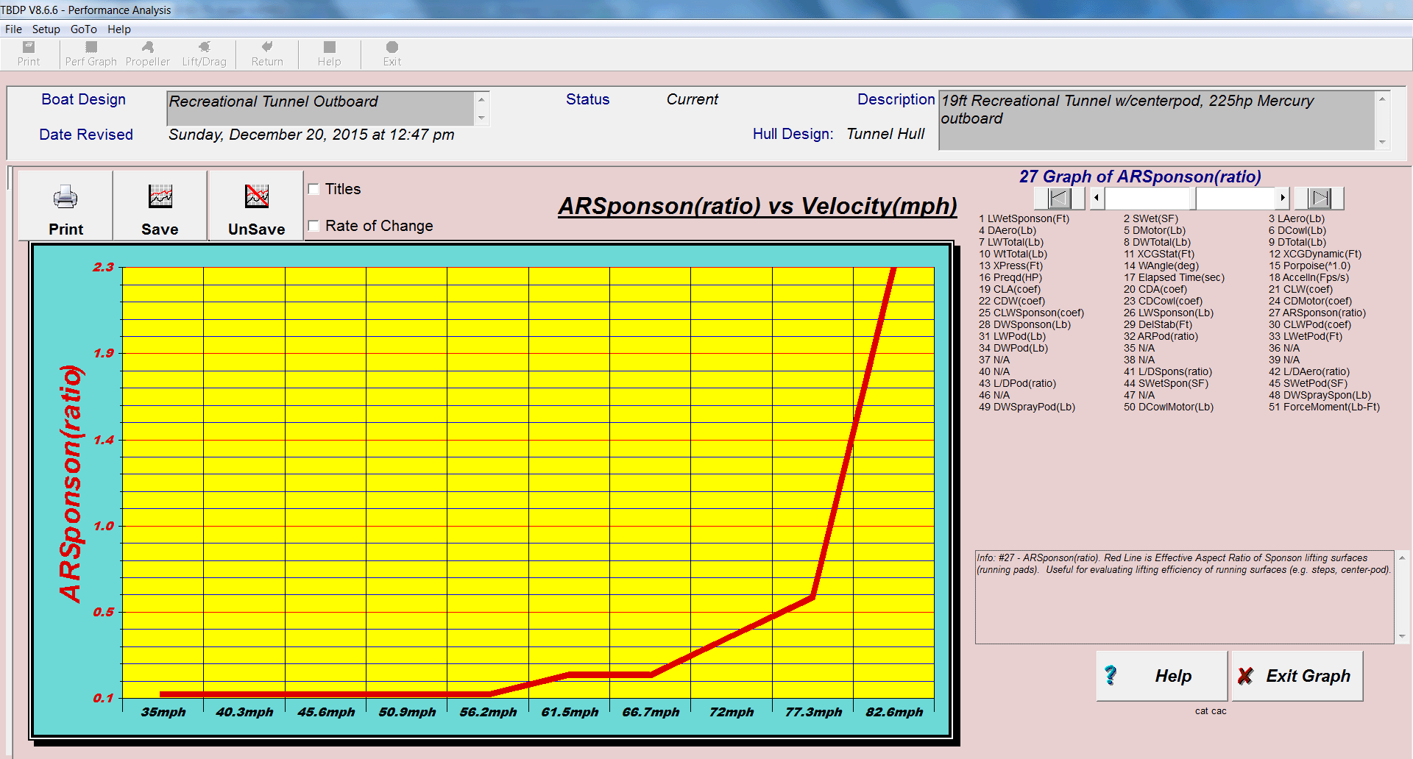Select graph 9 DTotal(Lb)
1413x759 pixels.
coord(1297,242)
